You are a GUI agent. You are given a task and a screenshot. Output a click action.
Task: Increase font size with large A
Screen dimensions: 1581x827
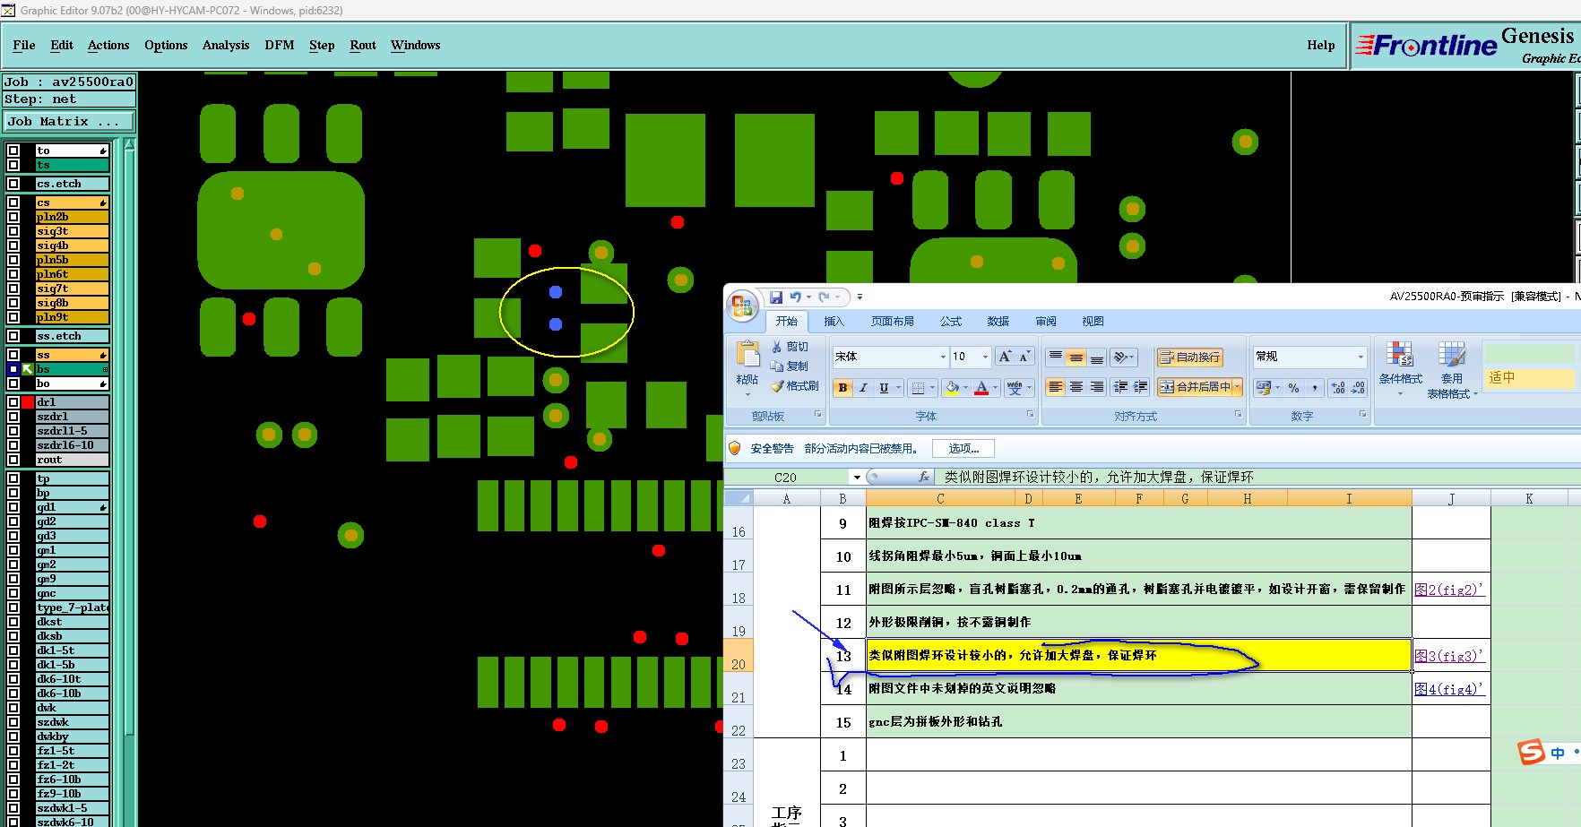1005,357
